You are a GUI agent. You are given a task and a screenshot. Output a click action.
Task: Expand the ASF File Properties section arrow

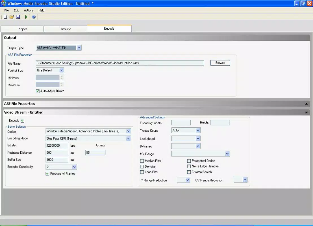[307, 104]
